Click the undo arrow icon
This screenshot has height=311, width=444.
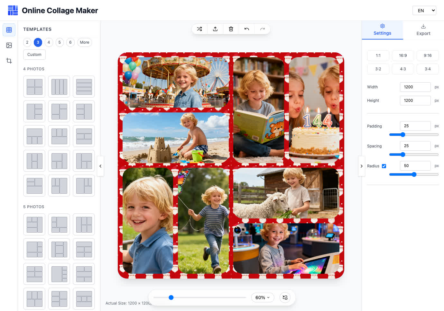coord(247,29)
